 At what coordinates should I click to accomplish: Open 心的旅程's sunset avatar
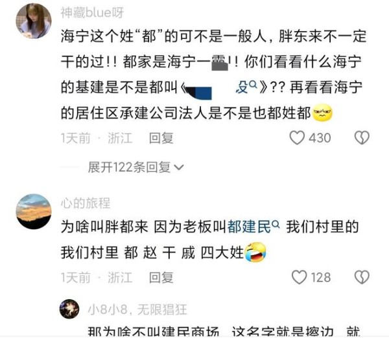pyautogui.click(x=34, y=211)
